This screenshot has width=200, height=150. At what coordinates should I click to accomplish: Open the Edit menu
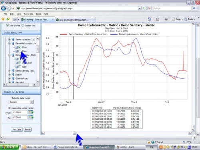pyautogui.click(x=12, y=14)
